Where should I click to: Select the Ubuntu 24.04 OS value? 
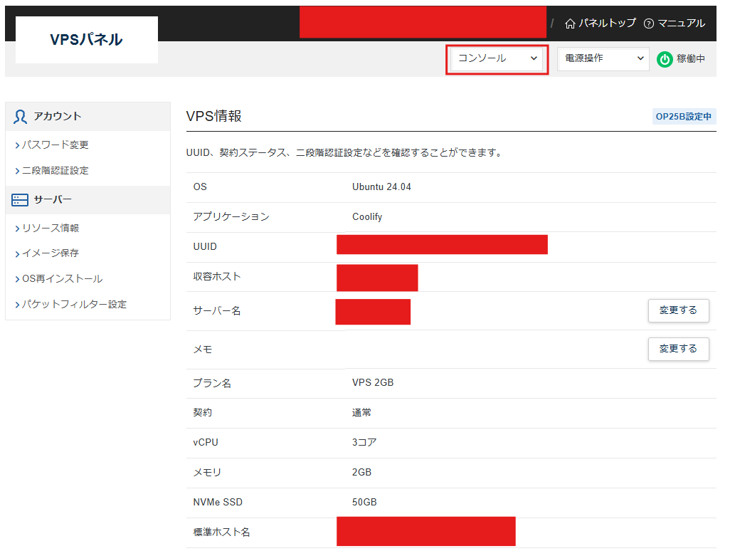[381, 187]
